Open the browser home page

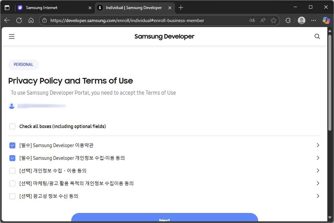click(31, 20)
